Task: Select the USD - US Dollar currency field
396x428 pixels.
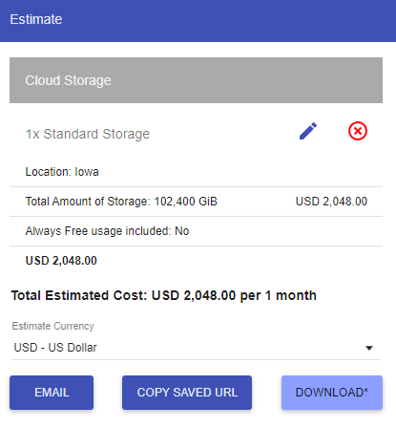Action: 196,348
